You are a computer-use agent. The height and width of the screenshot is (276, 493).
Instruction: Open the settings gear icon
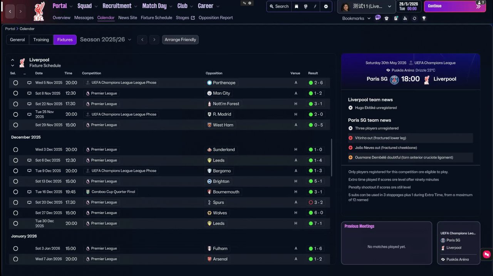tap(326, 7)
